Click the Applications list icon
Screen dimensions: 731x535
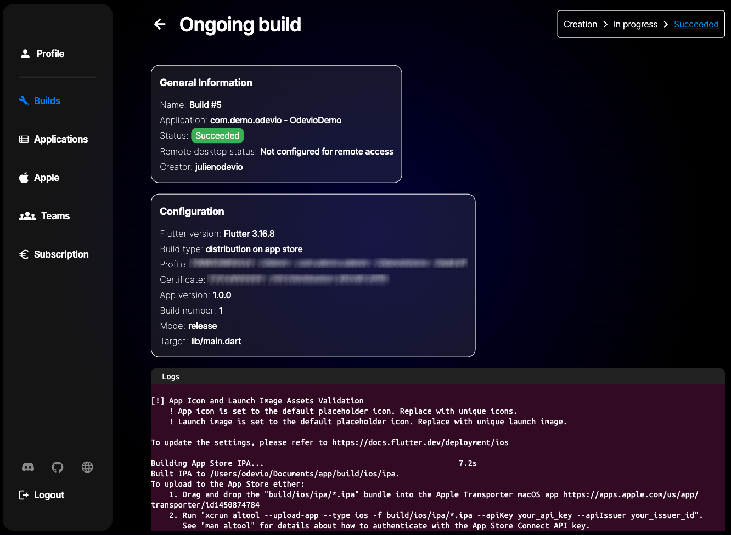[24, 139]
